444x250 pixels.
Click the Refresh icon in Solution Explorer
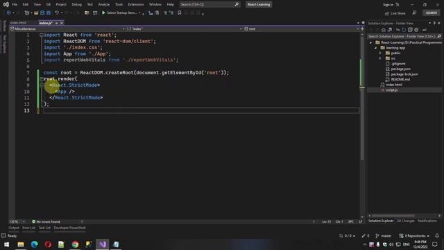coord(404,30)
